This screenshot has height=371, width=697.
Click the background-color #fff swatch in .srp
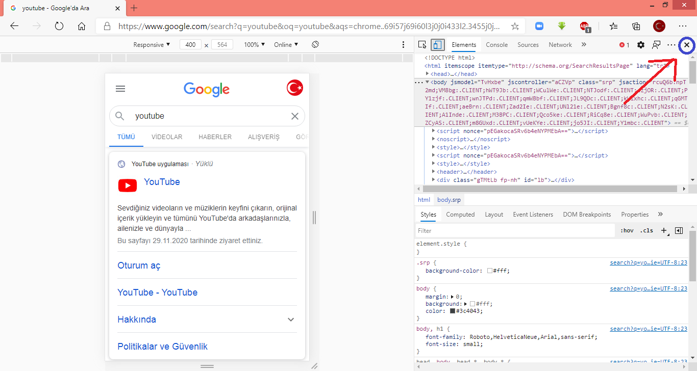489,271
